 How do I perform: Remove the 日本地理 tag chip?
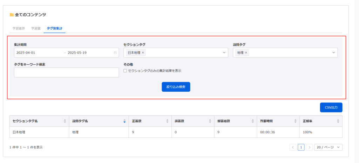point(143,53)
